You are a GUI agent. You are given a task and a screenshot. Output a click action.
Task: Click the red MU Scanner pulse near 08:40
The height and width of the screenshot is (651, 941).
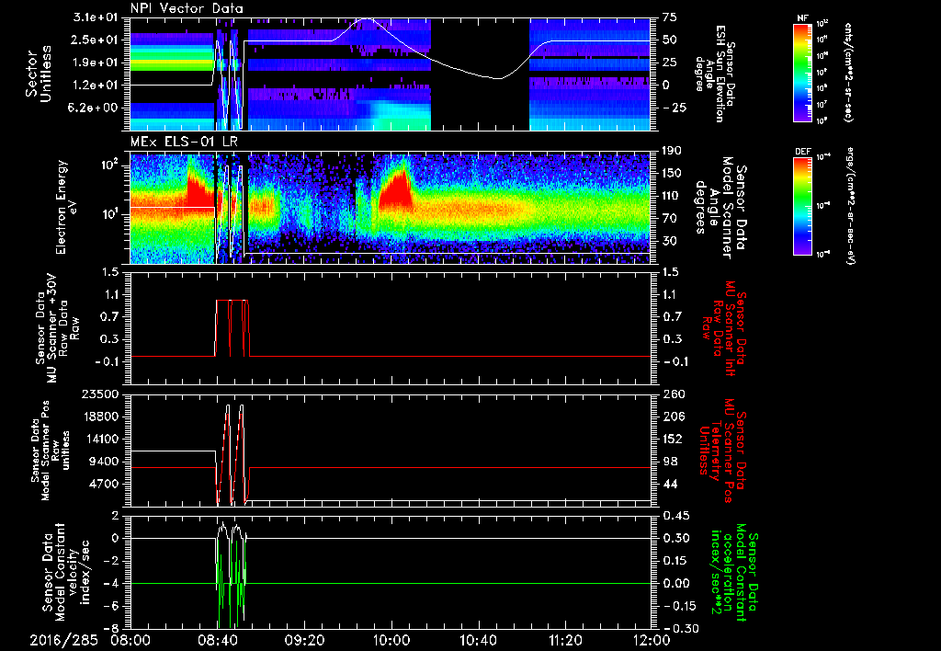232,328
